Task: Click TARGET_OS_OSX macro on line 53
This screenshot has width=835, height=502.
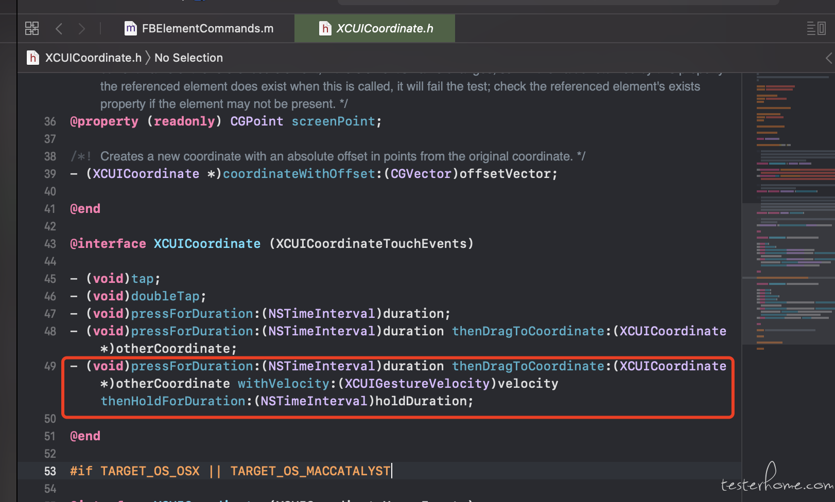Action: (x=150, y=471)
